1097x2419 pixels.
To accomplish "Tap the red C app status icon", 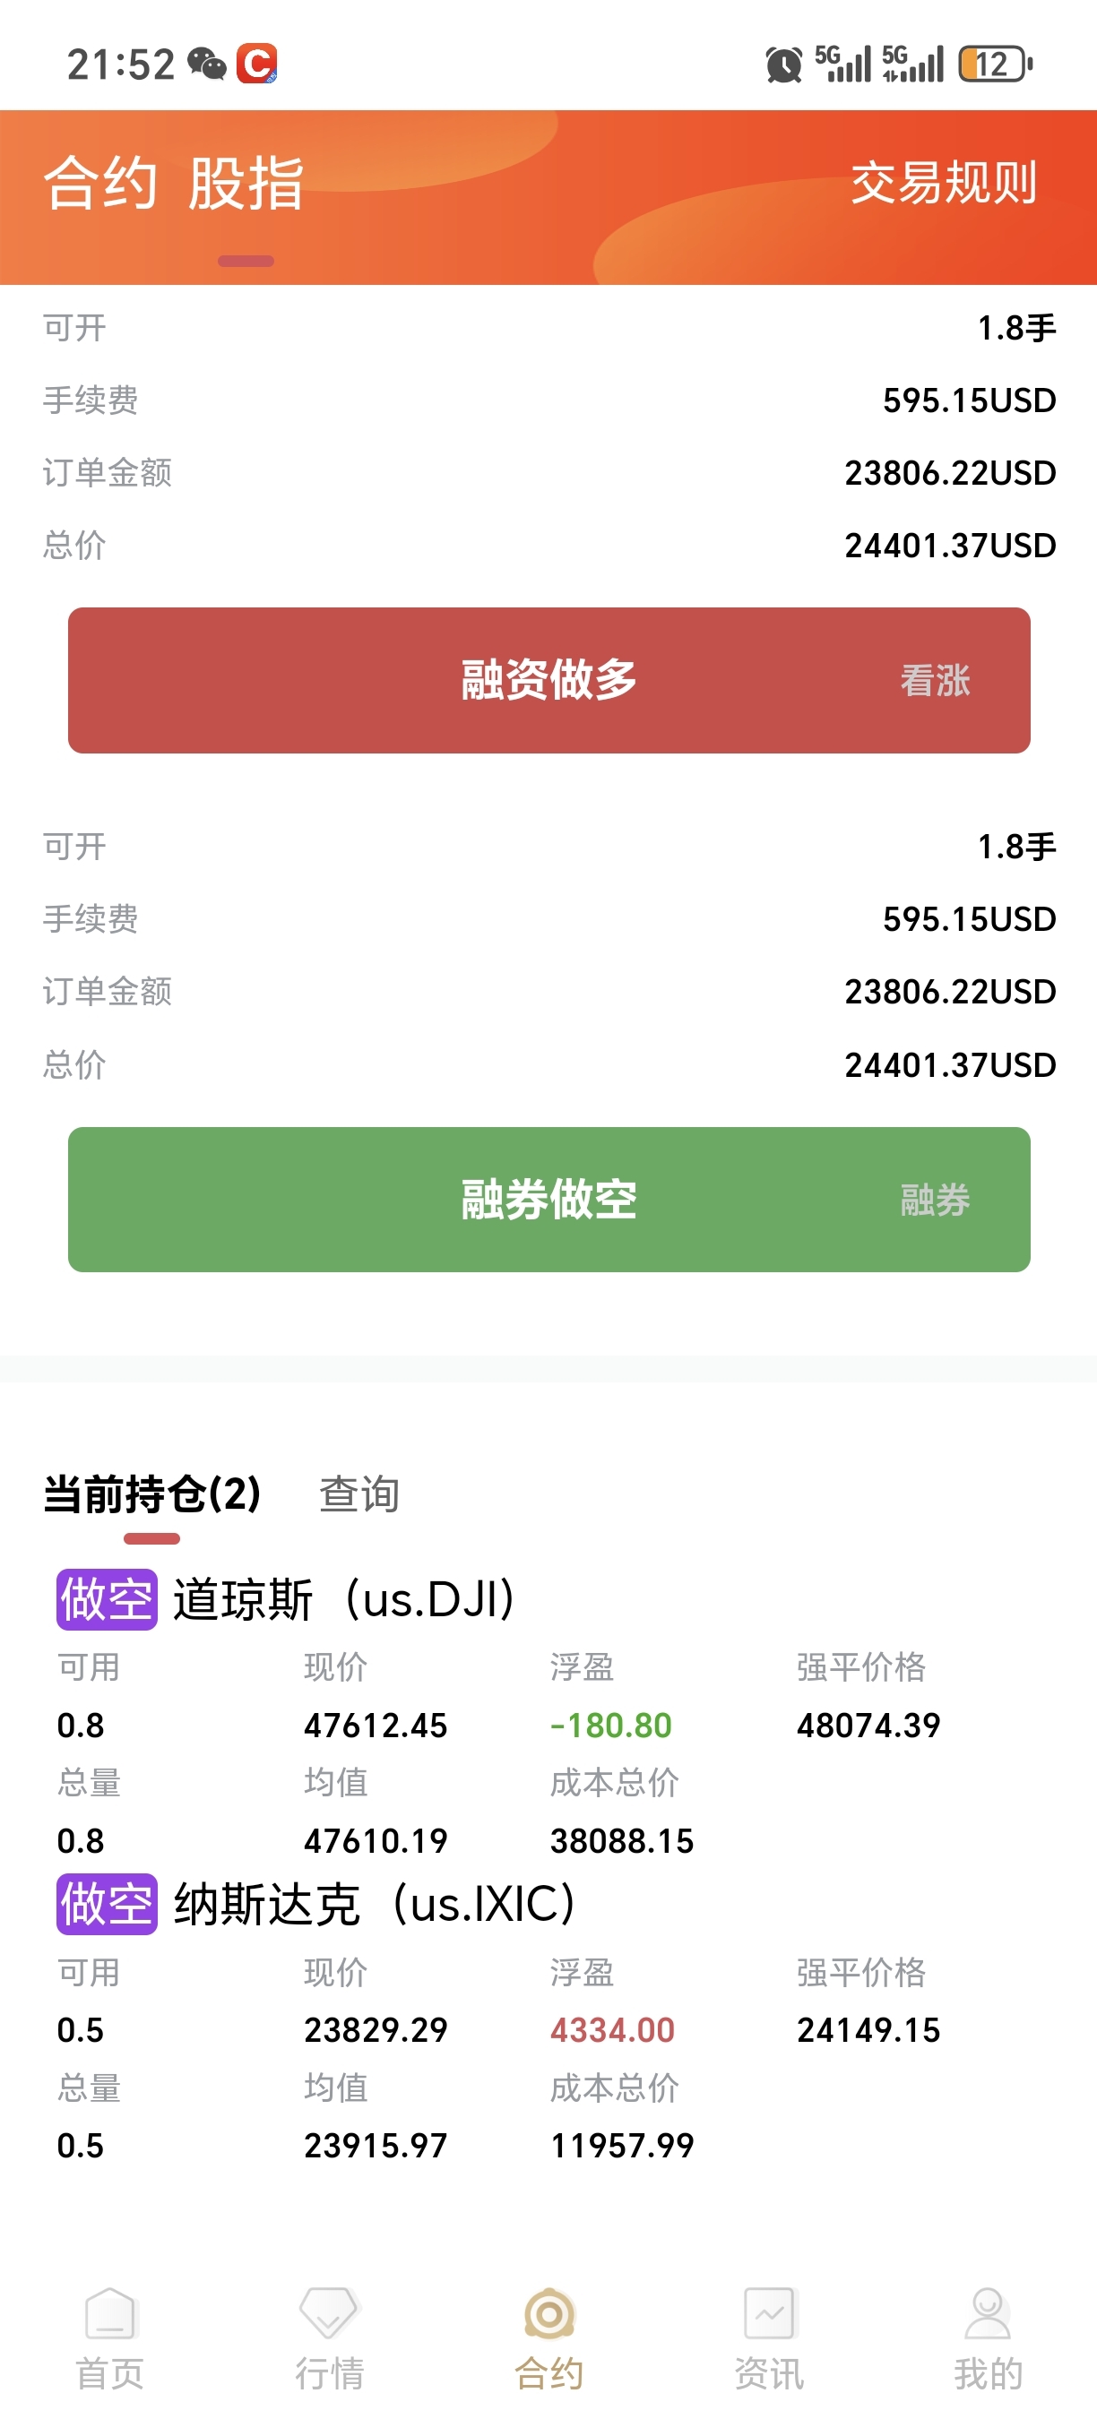I will pos(256,64).
